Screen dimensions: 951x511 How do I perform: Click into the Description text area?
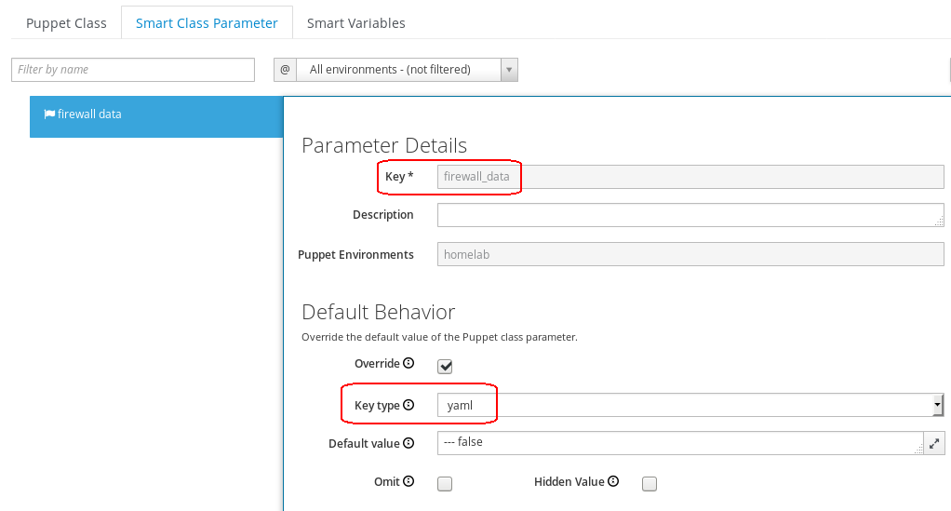click(690, 215)
